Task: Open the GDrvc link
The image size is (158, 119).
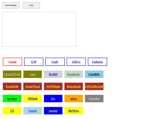Action: (x=76, y=62)
